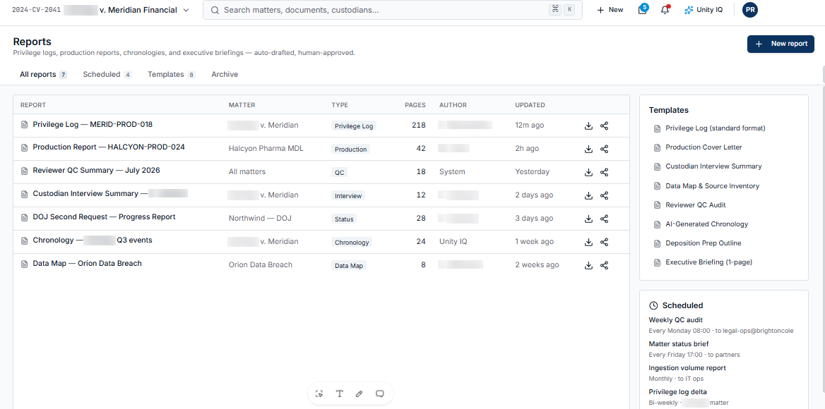Share DOJ Second Request Progress Report
825x409 pixels.
[604, 219]
